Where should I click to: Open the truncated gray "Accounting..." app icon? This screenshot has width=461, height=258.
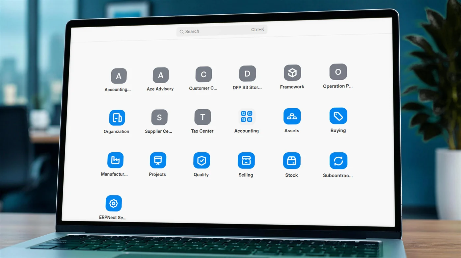119,76
